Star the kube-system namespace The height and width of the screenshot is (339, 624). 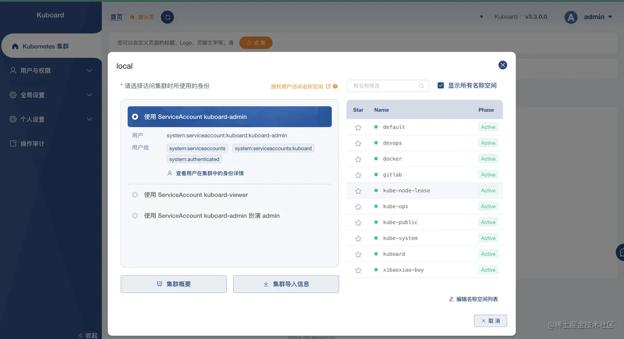358,238
